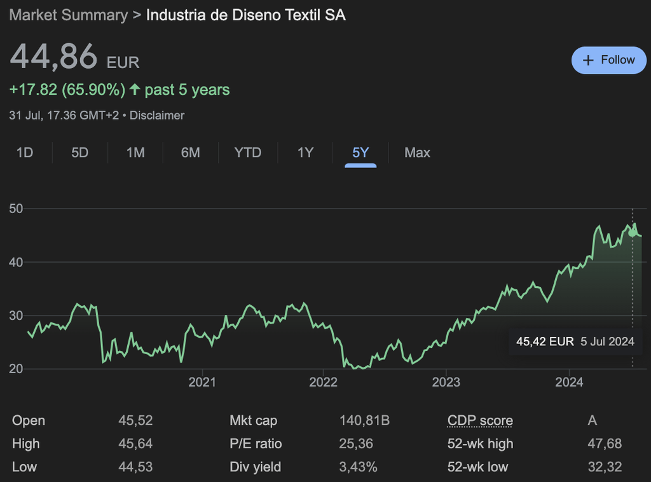
Task: Switch to the 1M chart range
Action: point(135,153)
